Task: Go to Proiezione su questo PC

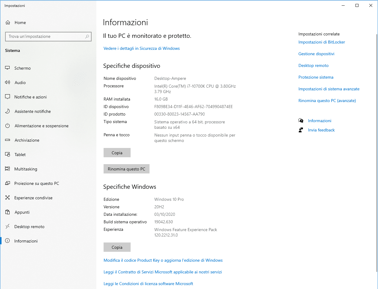Action: [36, 183]
